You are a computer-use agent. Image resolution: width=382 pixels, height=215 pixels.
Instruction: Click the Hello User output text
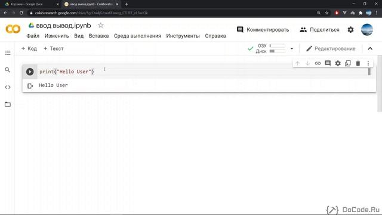(53, 85)
